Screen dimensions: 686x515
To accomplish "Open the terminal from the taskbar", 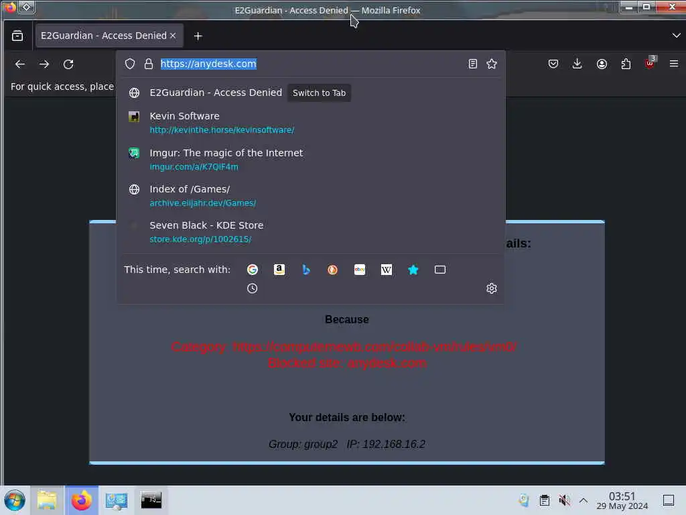I will click(x=151, y=500).
